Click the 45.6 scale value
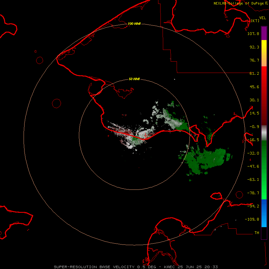The height and width of the screenshot is (269, 269). point(254,87)
